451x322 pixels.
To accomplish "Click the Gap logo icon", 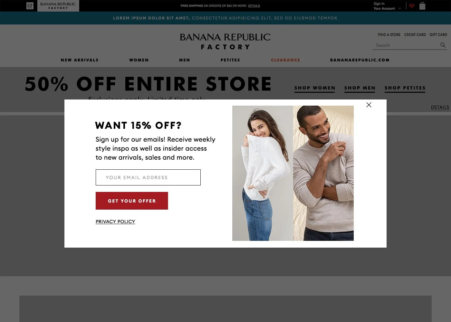I will click(30, 6).
